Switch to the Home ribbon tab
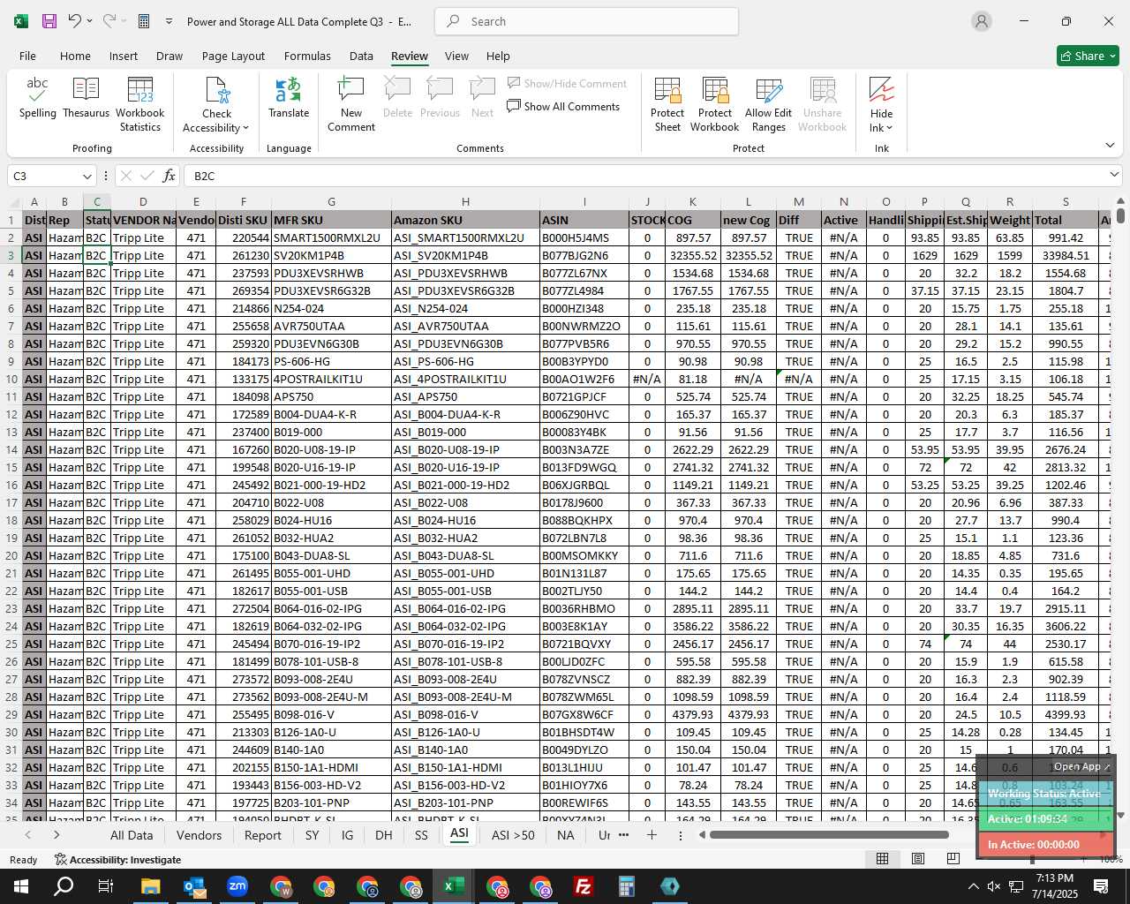Screen dimensions: 1130x904 75,56
